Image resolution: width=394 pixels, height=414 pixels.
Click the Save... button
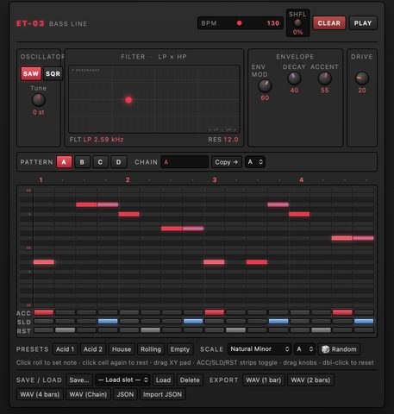pyautogui.click(x=79, y=380)
